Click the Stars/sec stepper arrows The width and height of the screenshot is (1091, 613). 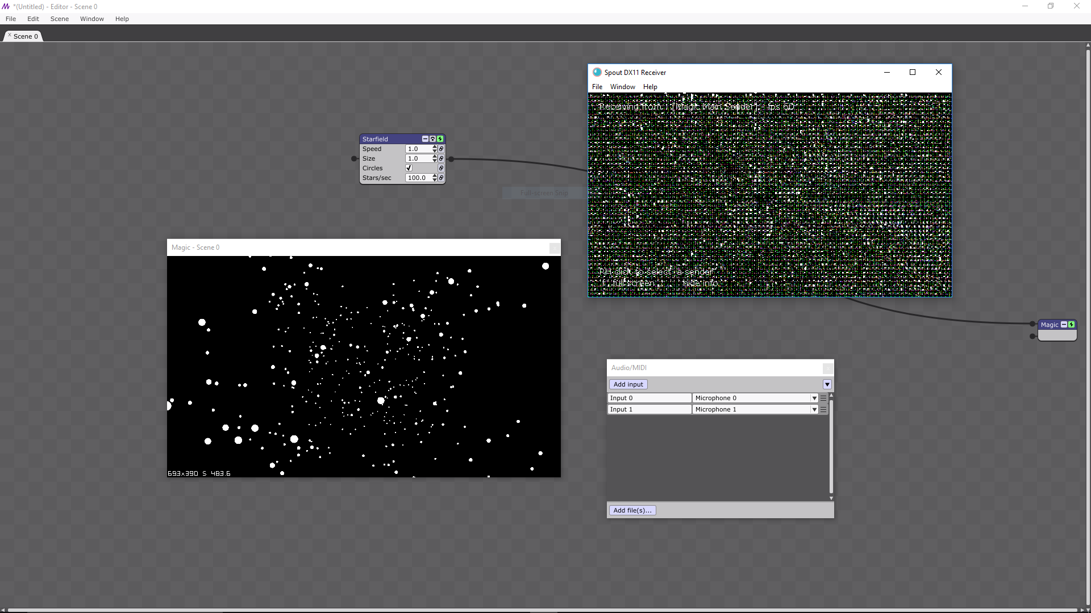pos(435,178)
